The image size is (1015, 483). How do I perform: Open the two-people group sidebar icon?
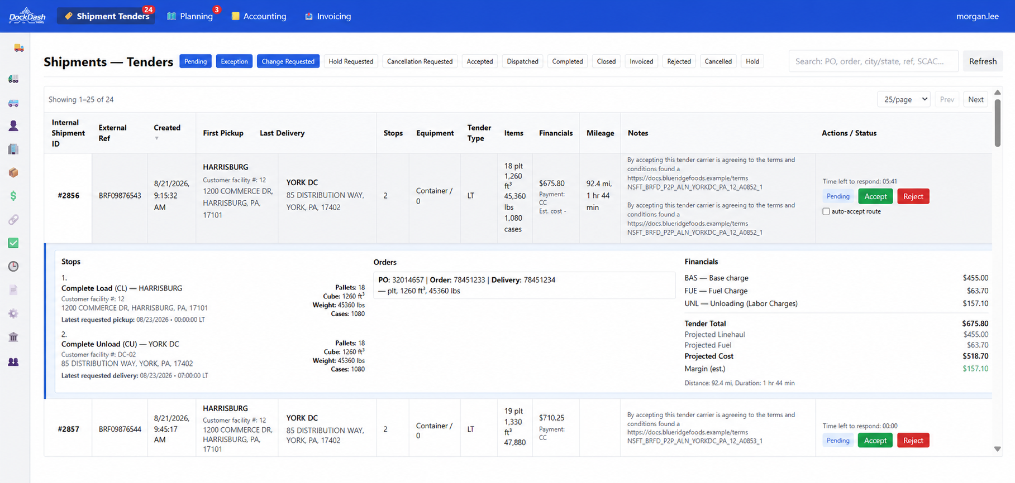pos(13,362)
